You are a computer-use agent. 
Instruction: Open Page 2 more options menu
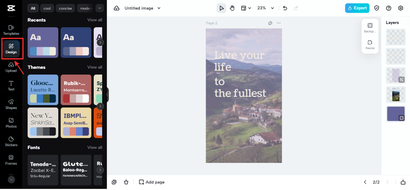pyautogui.click(x=279, y=23)
